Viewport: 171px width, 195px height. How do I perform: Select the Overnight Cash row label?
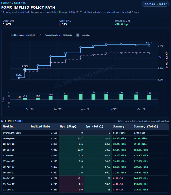[x=12, y=133]
